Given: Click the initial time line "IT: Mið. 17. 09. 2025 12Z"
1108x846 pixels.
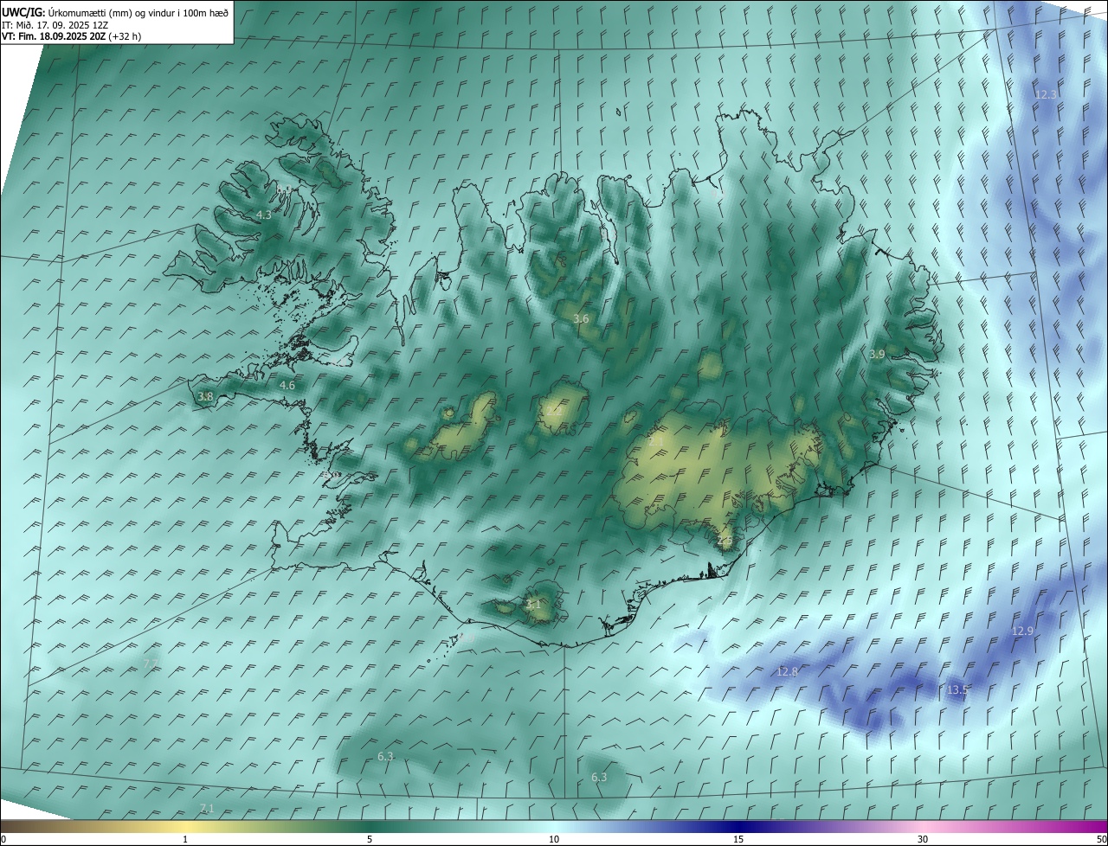Looking at the screenshot, I should [x=55, y=25].
